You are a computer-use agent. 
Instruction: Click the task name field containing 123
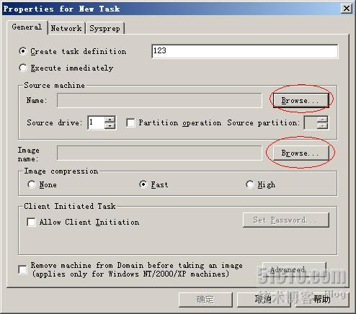(x=244, y=51)
